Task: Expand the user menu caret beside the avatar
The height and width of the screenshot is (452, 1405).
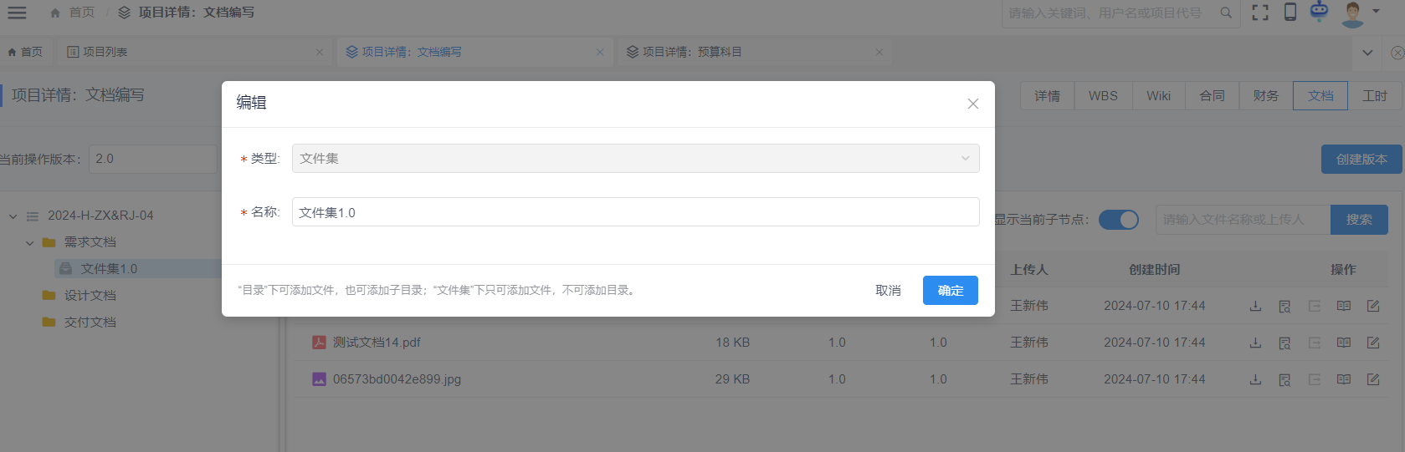Action: point(1377,12)
